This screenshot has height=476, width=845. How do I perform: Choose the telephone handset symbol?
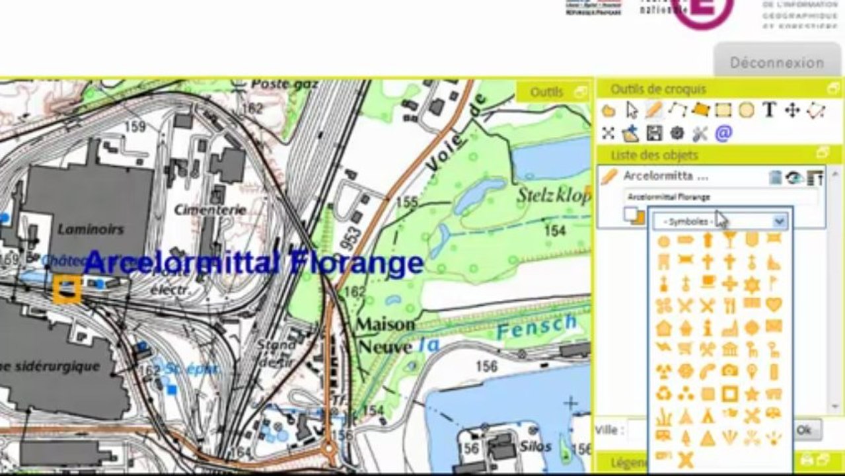coord(708,372)
